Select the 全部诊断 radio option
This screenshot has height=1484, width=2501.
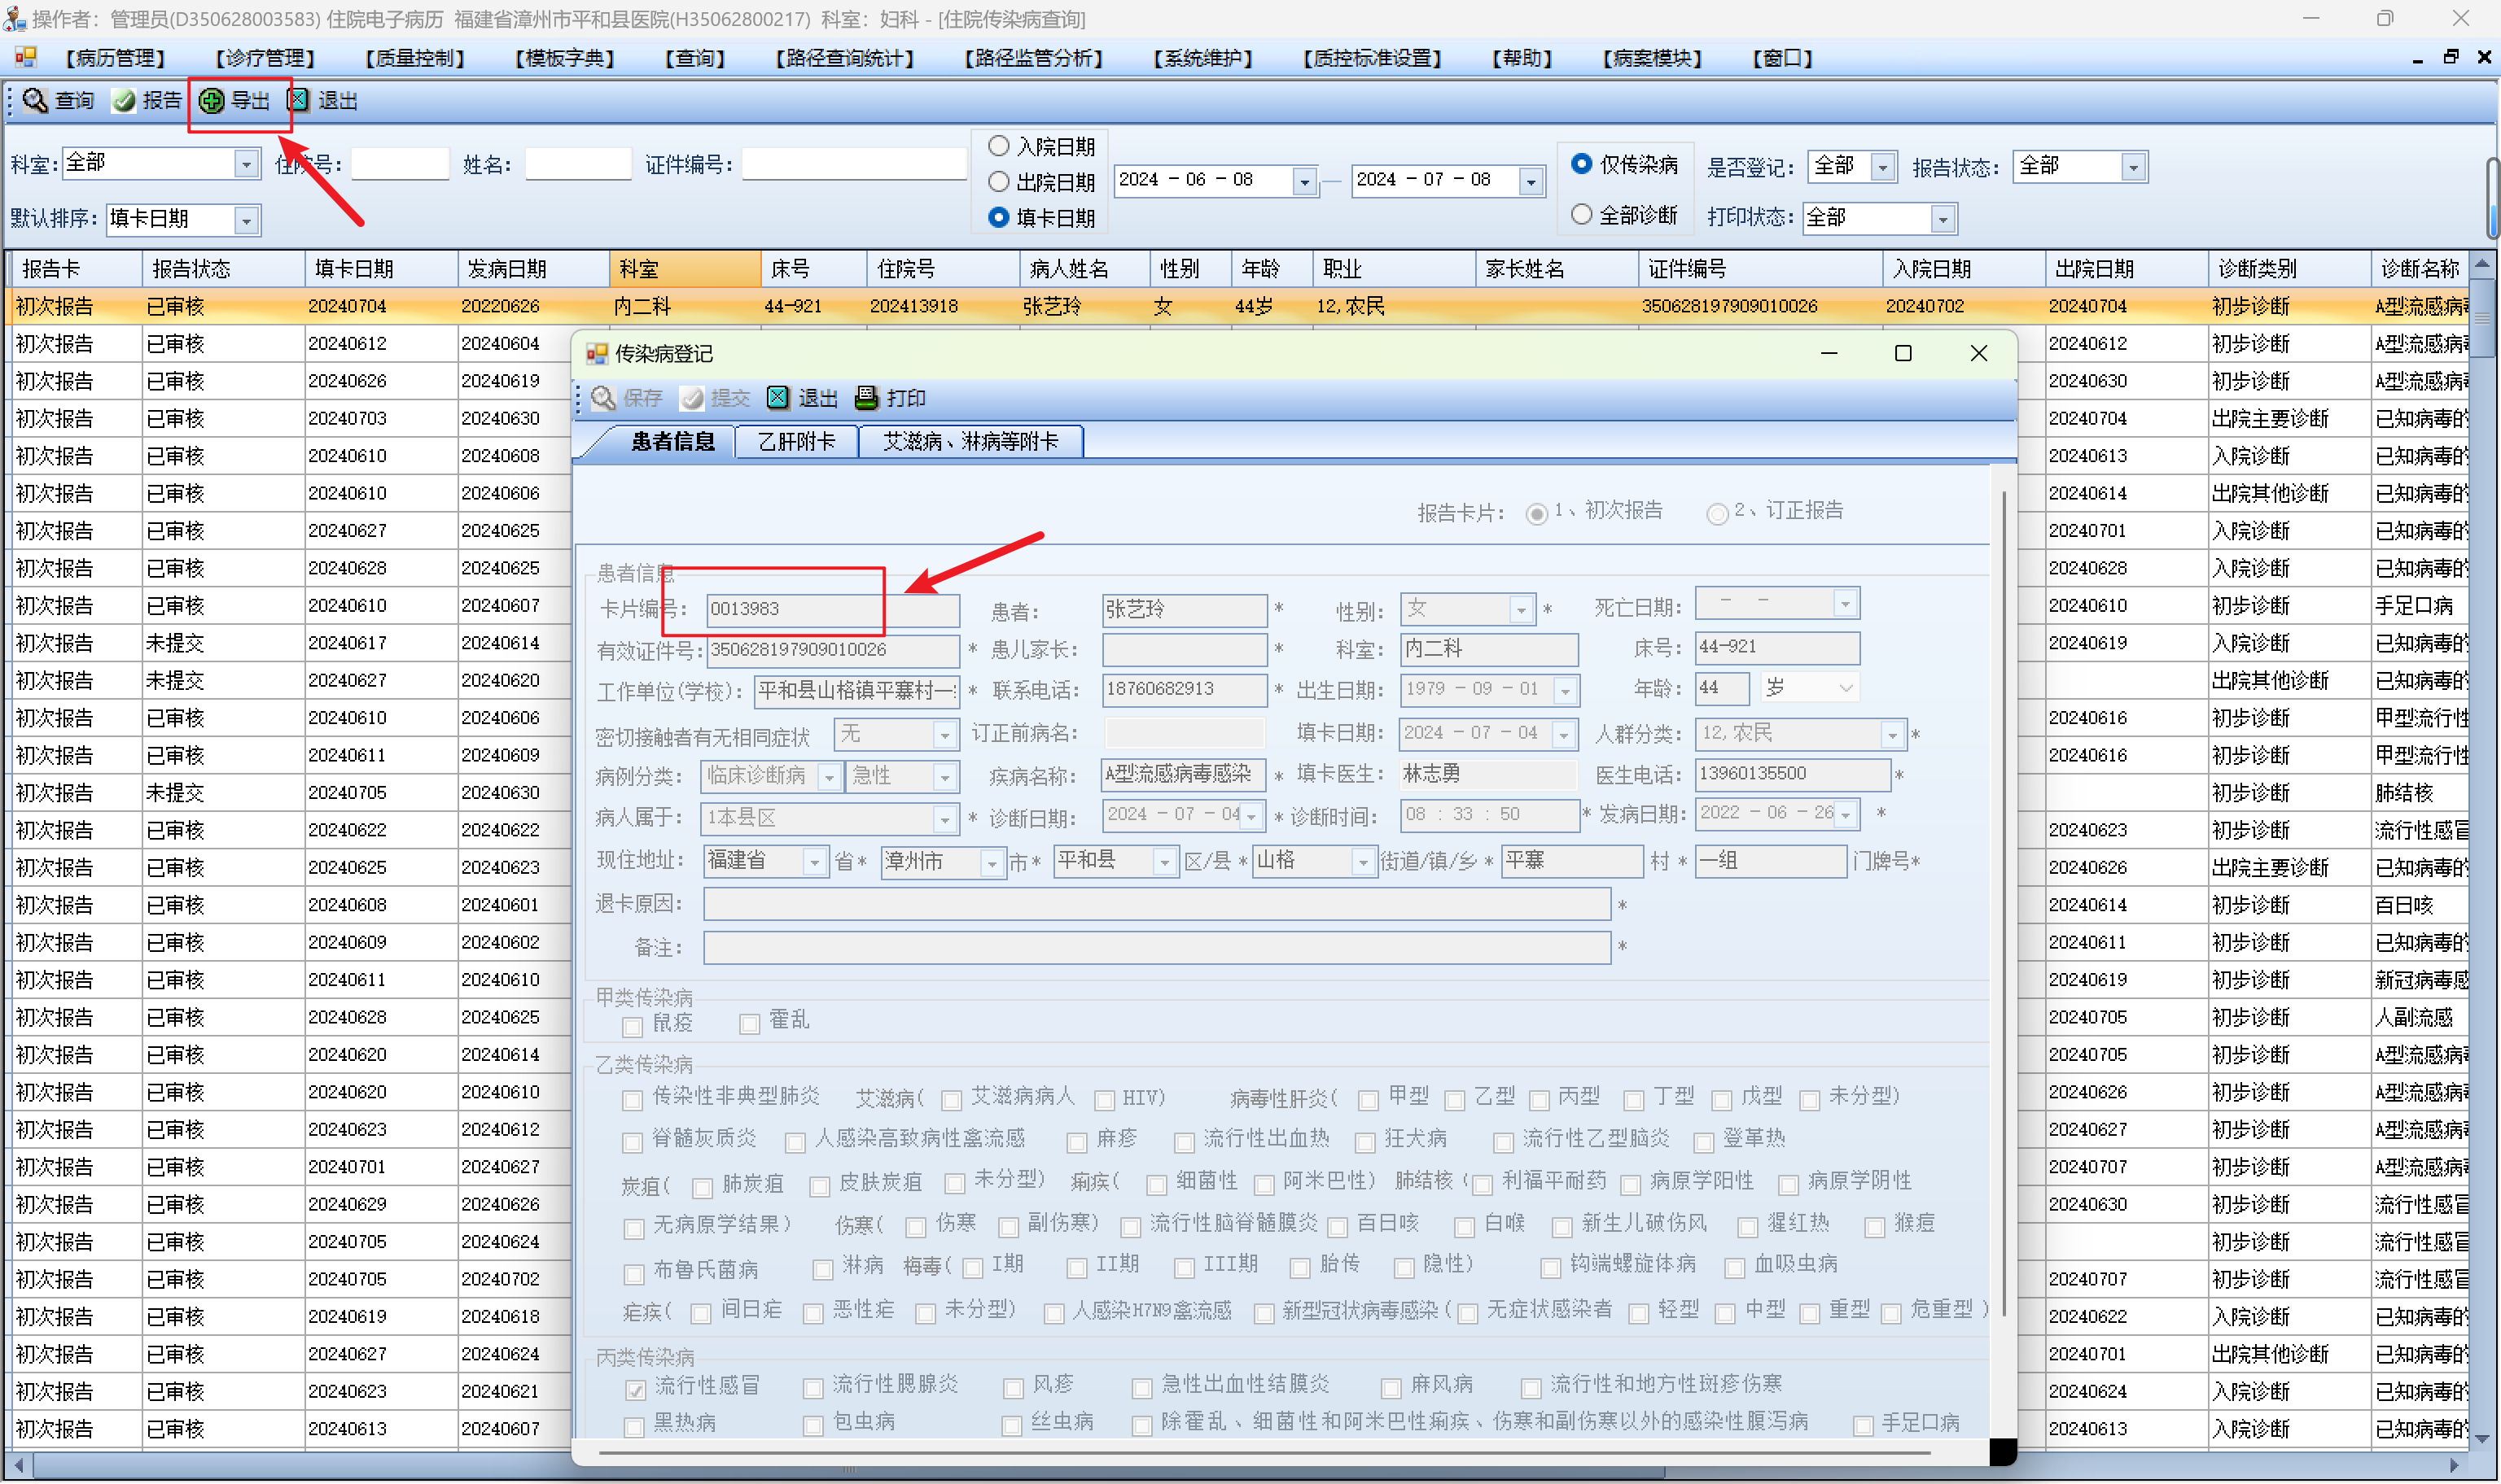(1582, 214)
